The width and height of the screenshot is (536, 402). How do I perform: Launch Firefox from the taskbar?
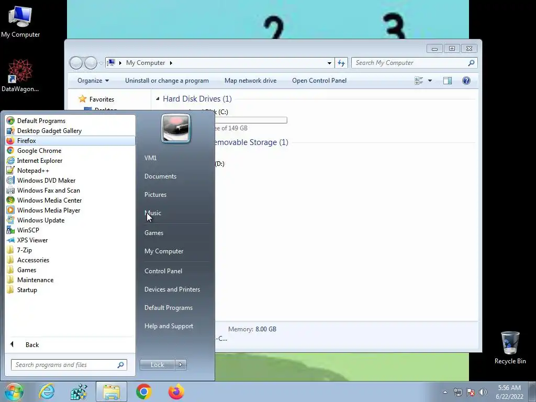[176, 392]
